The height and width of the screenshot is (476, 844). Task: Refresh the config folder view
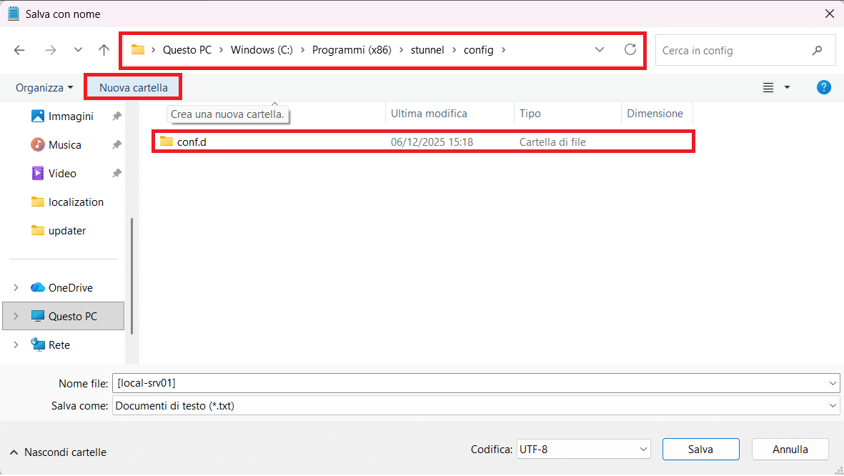pyautogui.click(x=630, y=50)
